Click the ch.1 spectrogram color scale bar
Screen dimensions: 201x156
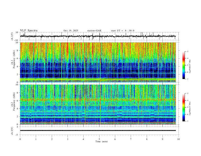pyautogui.click(x=183, y=65)
